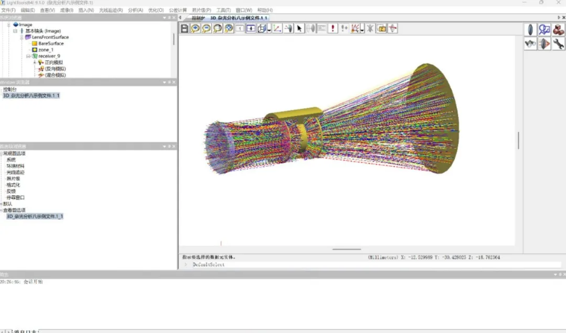Collapse the receiver_9 tree node

pos(28,56)
